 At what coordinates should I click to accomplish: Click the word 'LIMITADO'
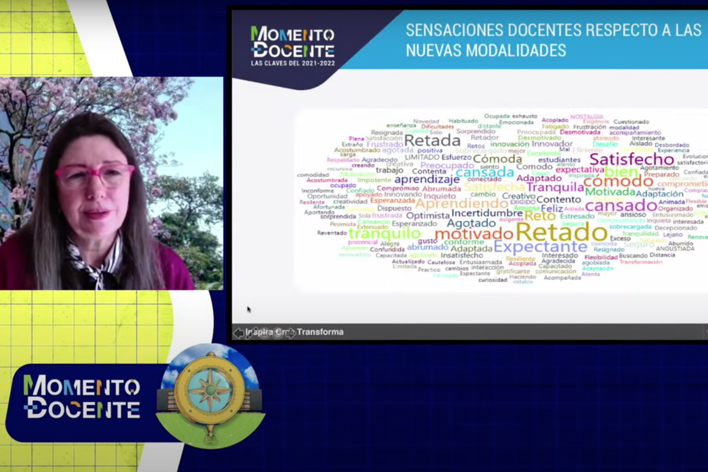pyautogui.click(x=422, y=157)
